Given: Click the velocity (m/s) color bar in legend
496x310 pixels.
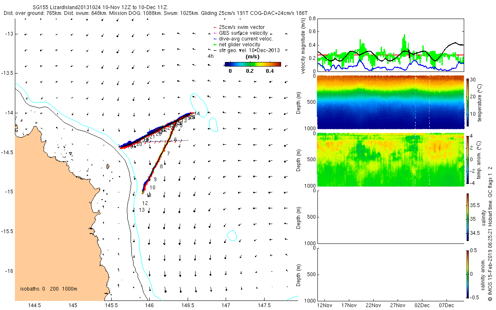Looking at the screenshot, I should point(253,64).
